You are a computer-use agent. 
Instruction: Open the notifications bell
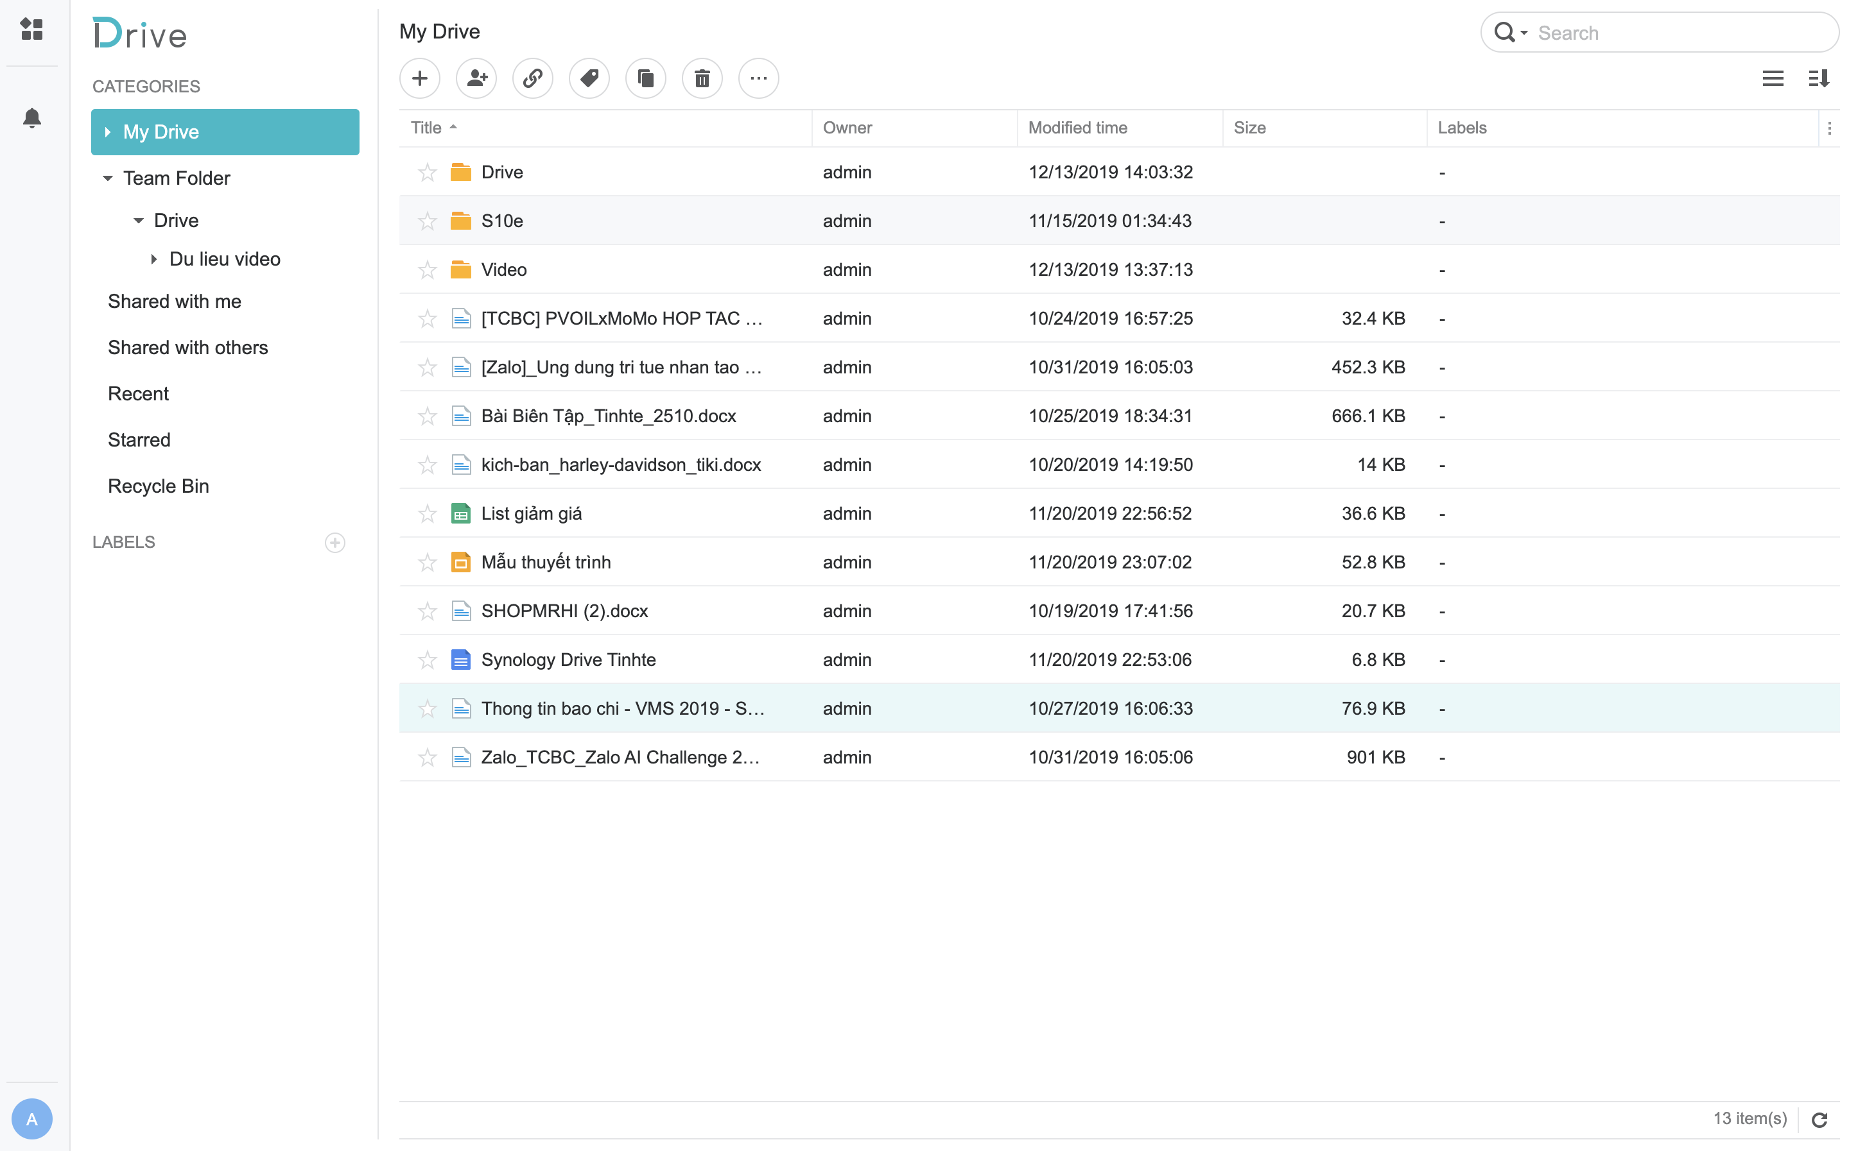click(31, 118)
